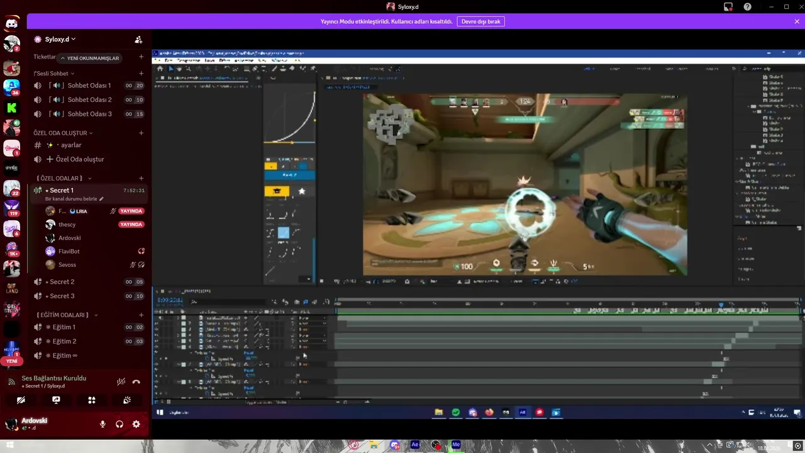Join the Eğitim ∞ voice channel
Viewport: 805px width, 453px height.
point(89,355)
